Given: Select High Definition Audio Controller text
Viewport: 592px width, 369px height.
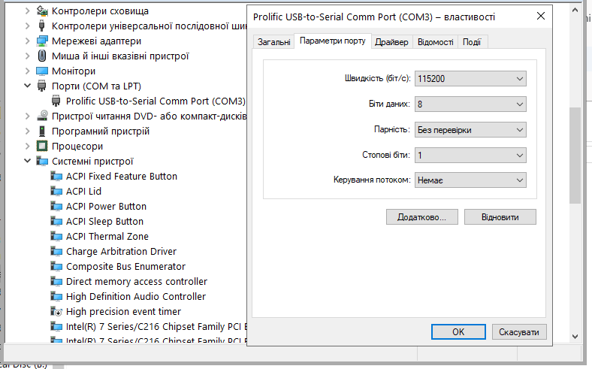Looking at the screenshot, I should (x=136, y=297).
